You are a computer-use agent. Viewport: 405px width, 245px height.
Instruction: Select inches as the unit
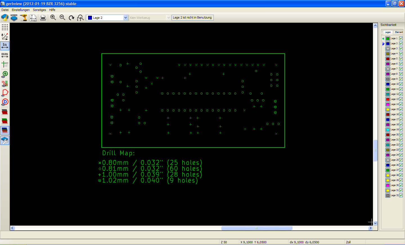tap(5, 46)
